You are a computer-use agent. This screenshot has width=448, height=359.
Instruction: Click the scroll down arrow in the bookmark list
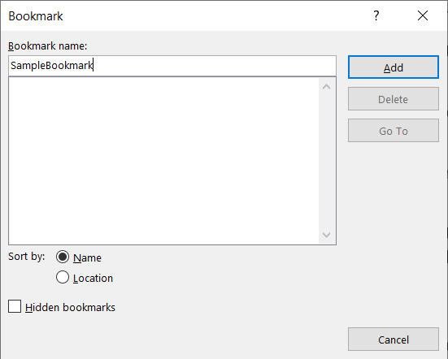tap(327, 235)
